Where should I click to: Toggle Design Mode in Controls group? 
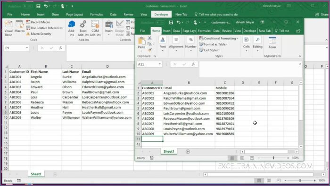click(x=120, y=28)
